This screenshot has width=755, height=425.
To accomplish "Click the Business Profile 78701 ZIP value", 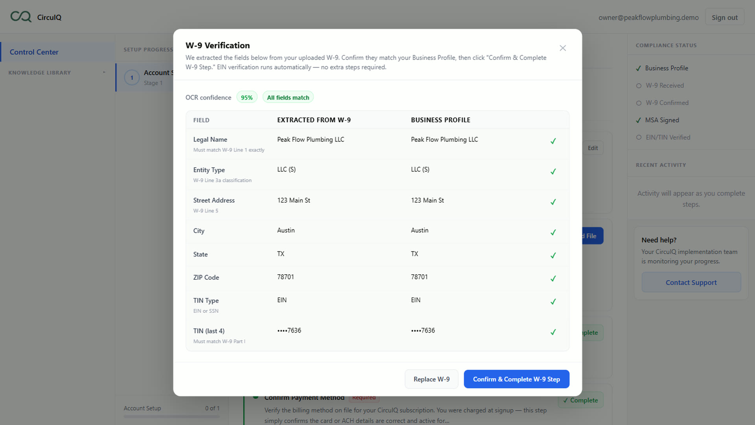I will click(x=419, y=277).
